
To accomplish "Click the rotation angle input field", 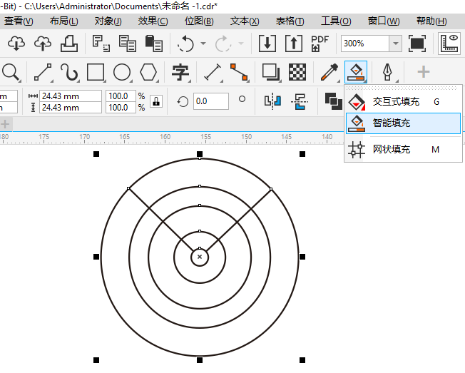I will click(210, 101).
